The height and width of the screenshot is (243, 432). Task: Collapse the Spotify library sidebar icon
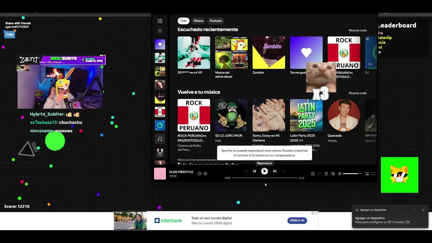[160, 21]
